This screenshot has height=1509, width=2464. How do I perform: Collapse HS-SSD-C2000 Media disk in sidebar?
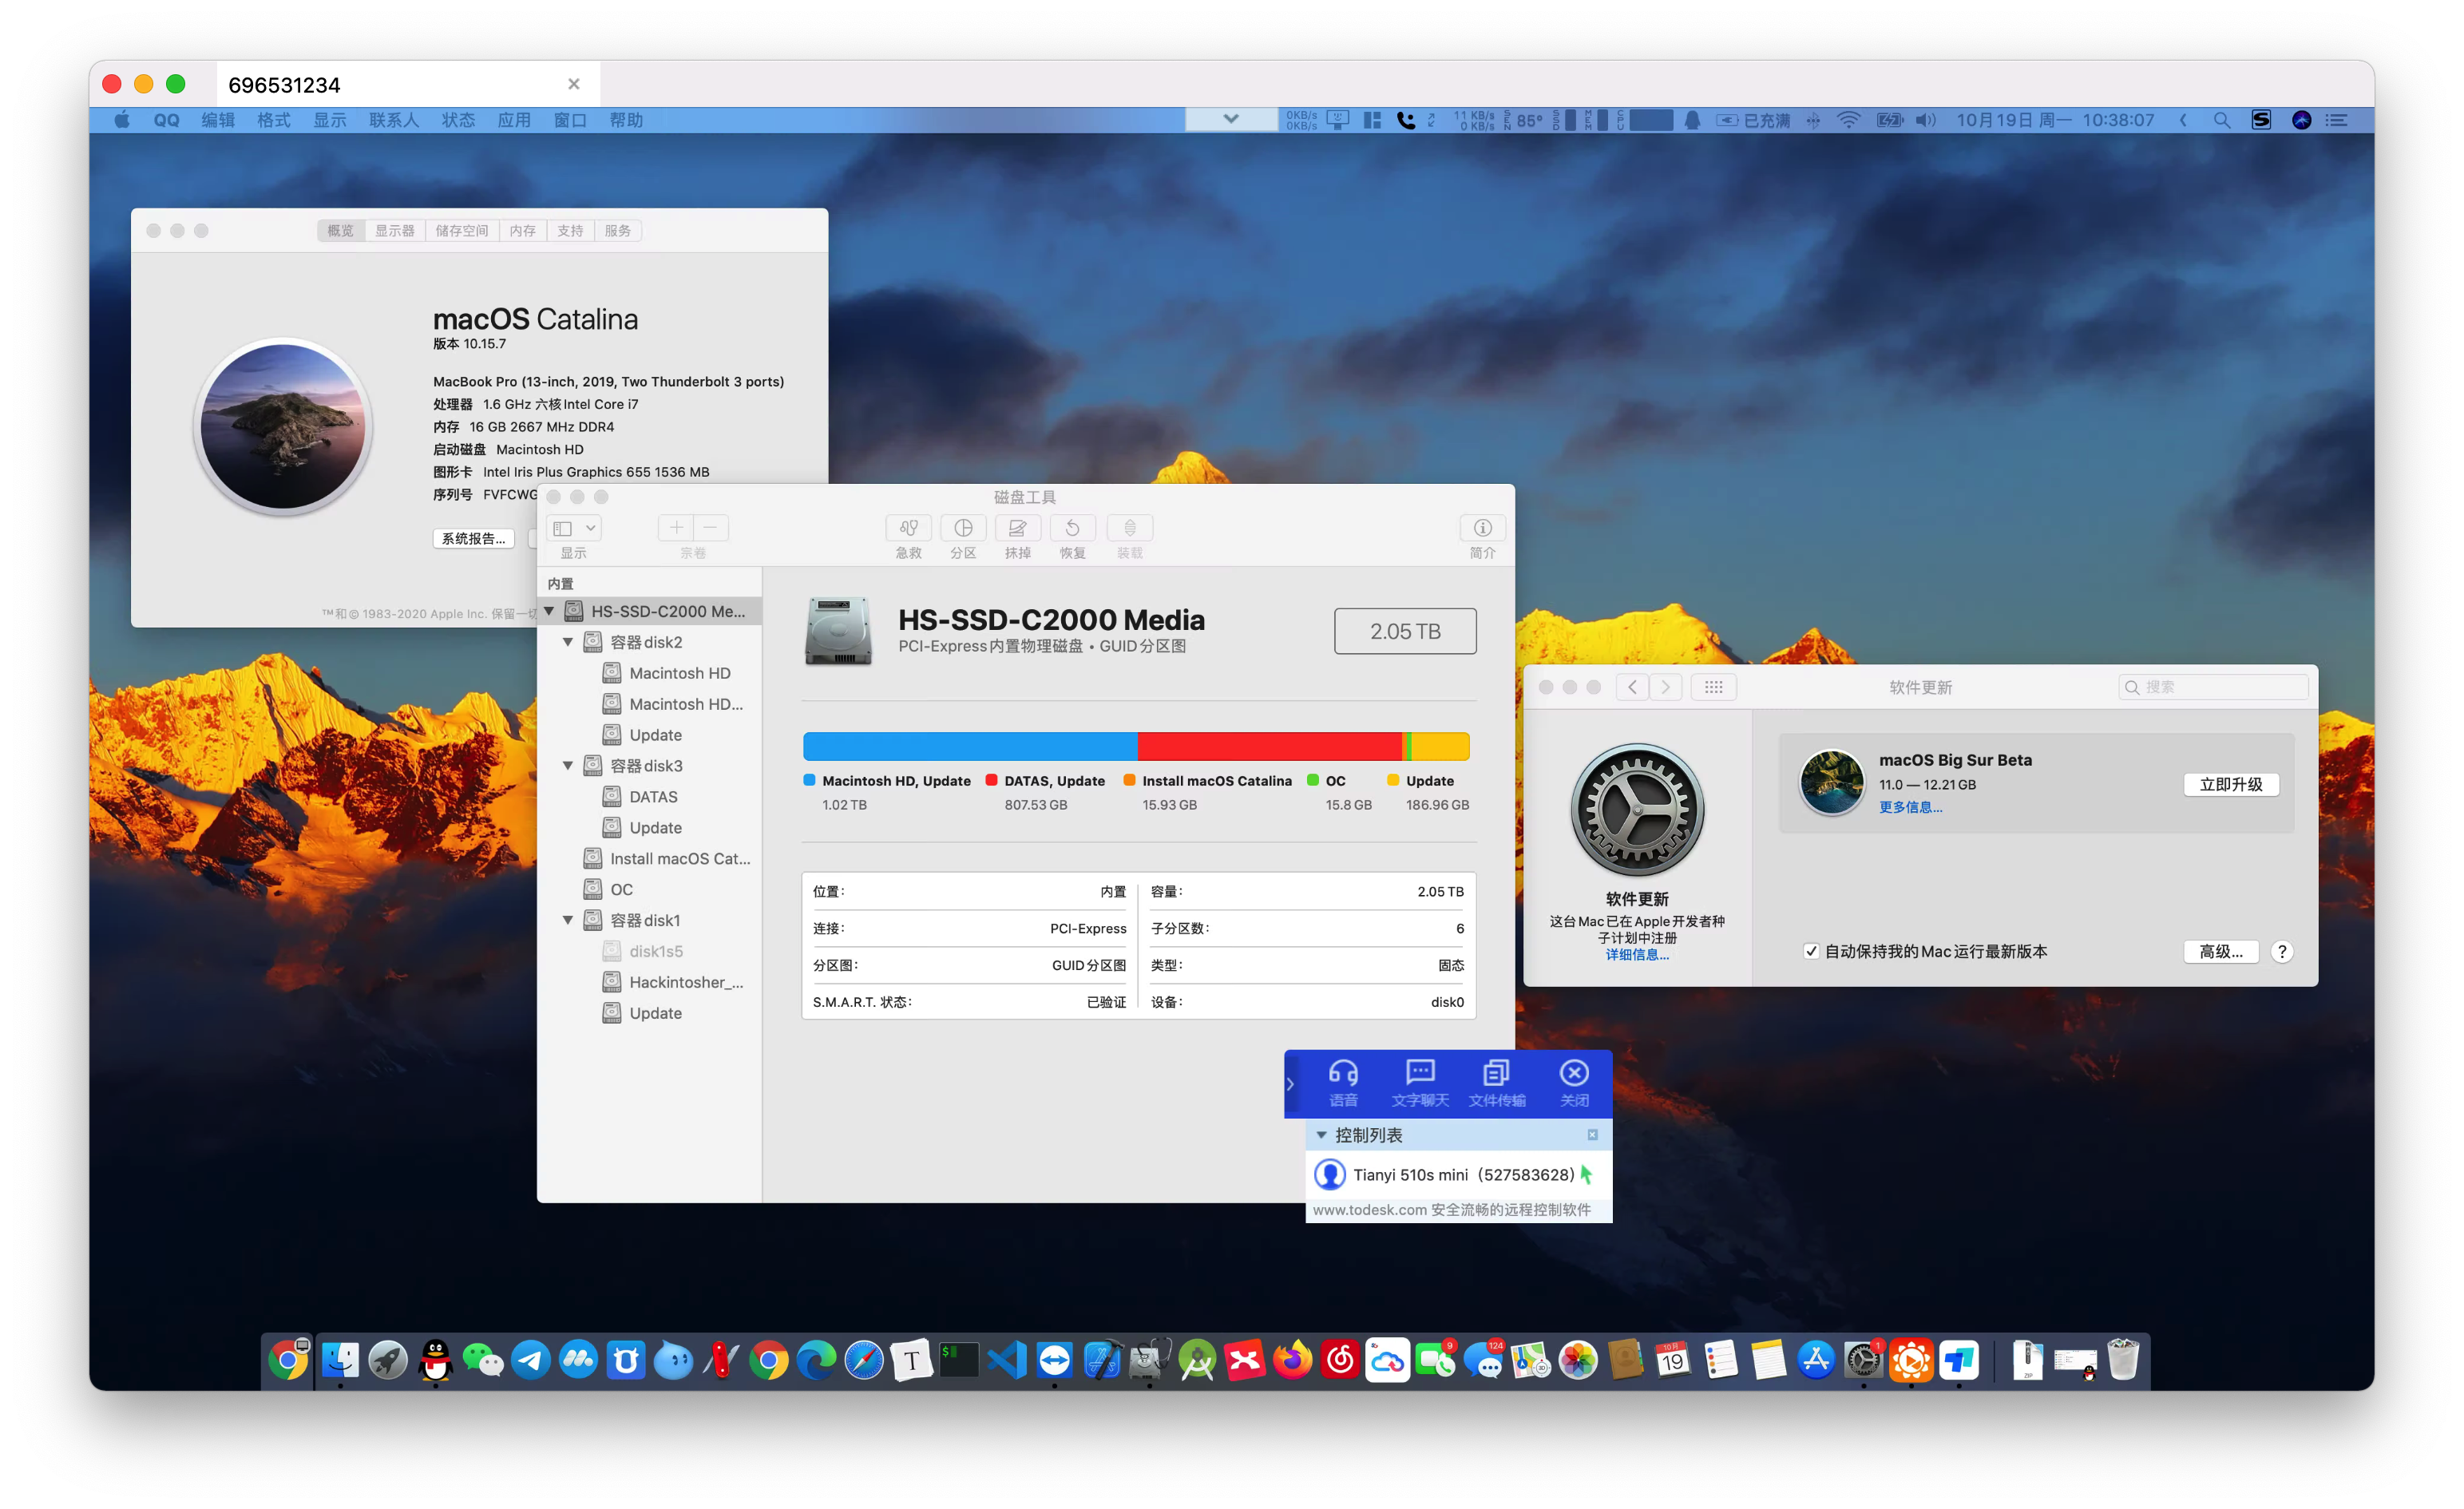point(549,611)
